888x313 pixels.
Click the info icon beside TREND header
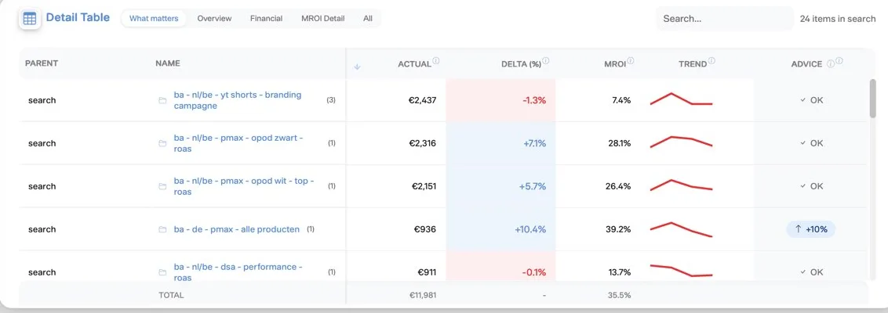click(711, 61)
